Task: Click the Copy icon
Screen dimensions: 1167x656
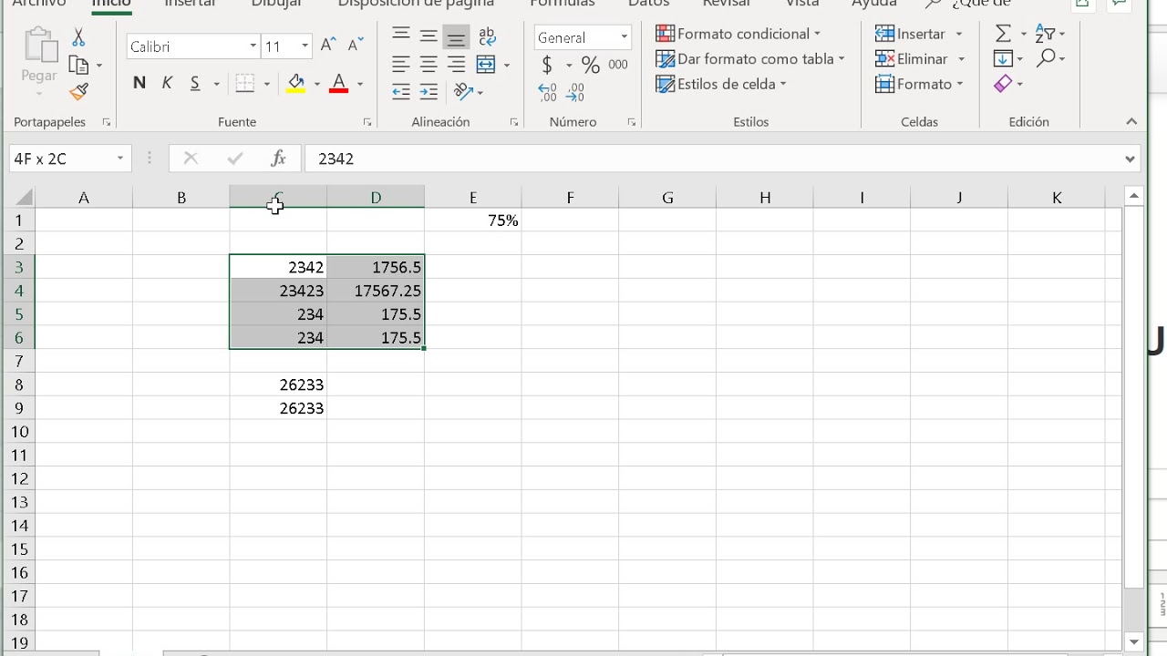Action: (79, 66)
